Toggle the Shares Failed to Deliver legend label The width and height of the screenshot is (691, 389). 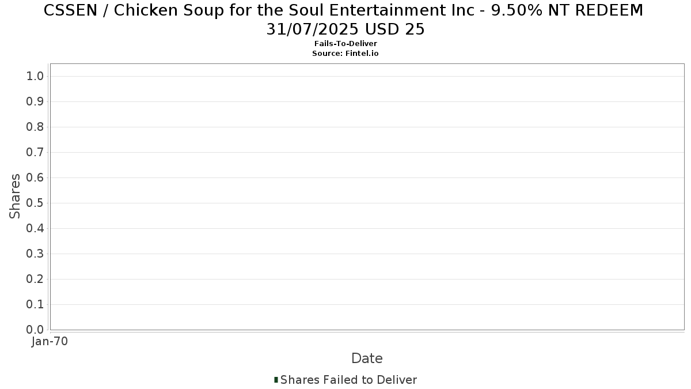tap(348, 380)
